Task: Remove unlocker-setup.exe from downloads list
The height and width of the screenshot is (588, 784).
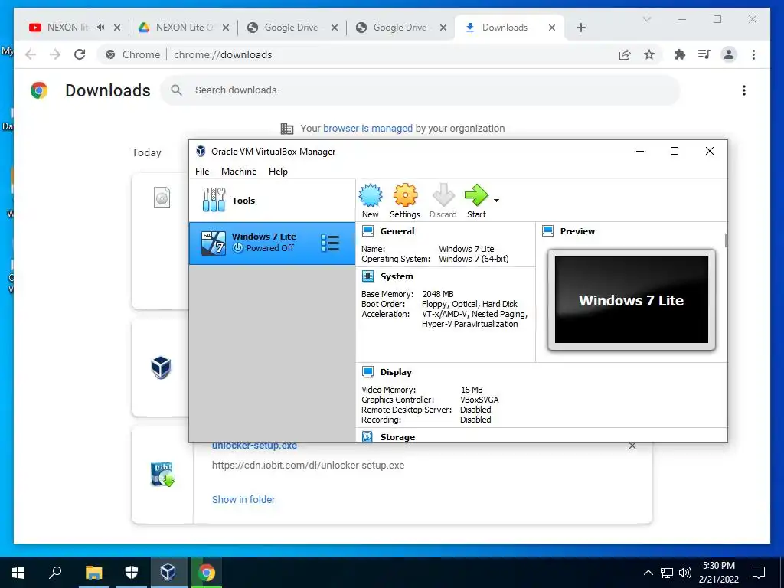Action: [632, 446]
